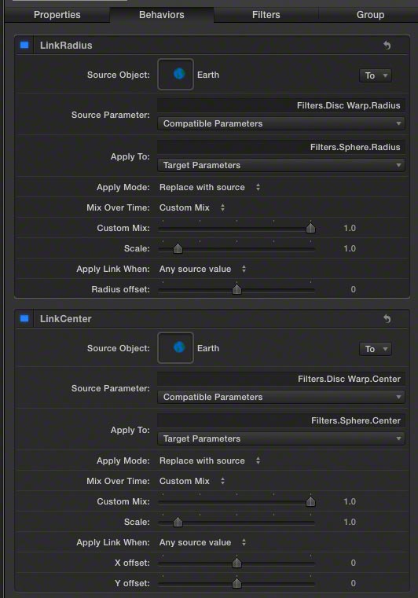Click LinkRadius Custom Mix value 1.0

pos(350,228)
